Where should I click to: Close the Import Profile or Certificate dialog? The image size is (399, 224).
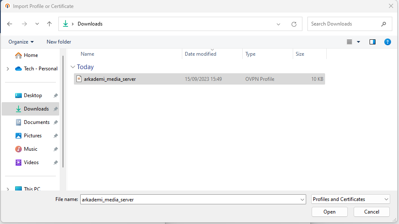point(391,6)
